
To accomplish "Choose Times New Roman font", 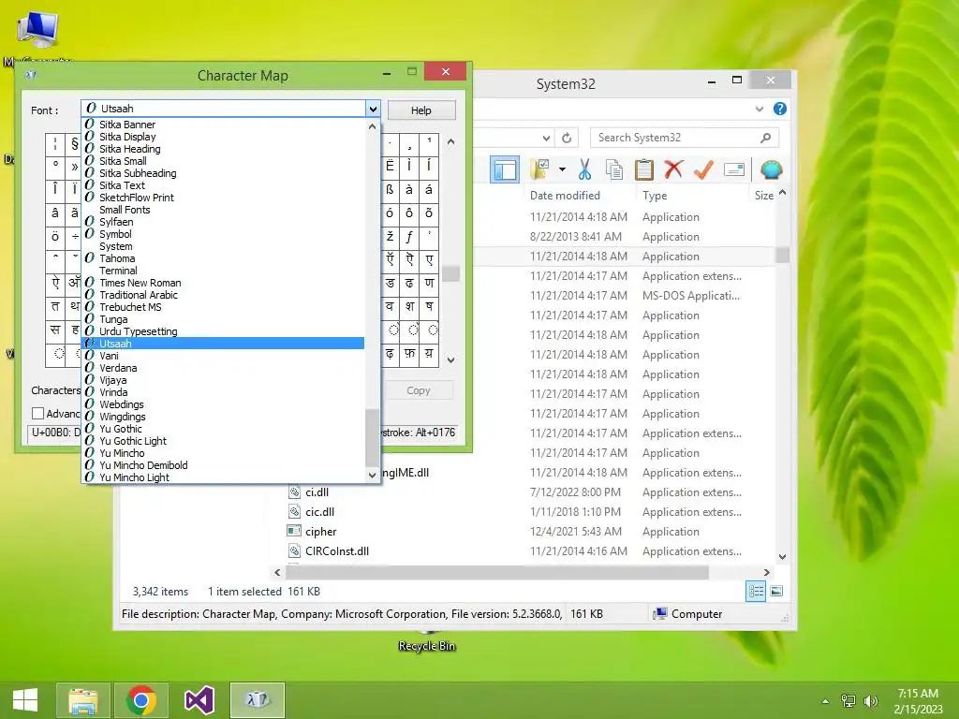I will pos(140,283).
